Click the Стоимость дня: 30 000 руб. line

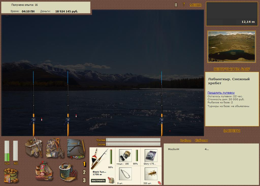click(x=226, y=99)
